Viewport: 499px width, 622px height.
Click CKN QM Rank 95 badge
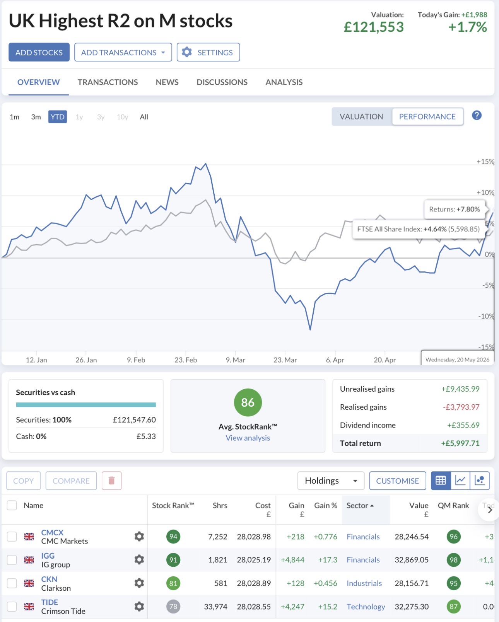pos(453,583)
